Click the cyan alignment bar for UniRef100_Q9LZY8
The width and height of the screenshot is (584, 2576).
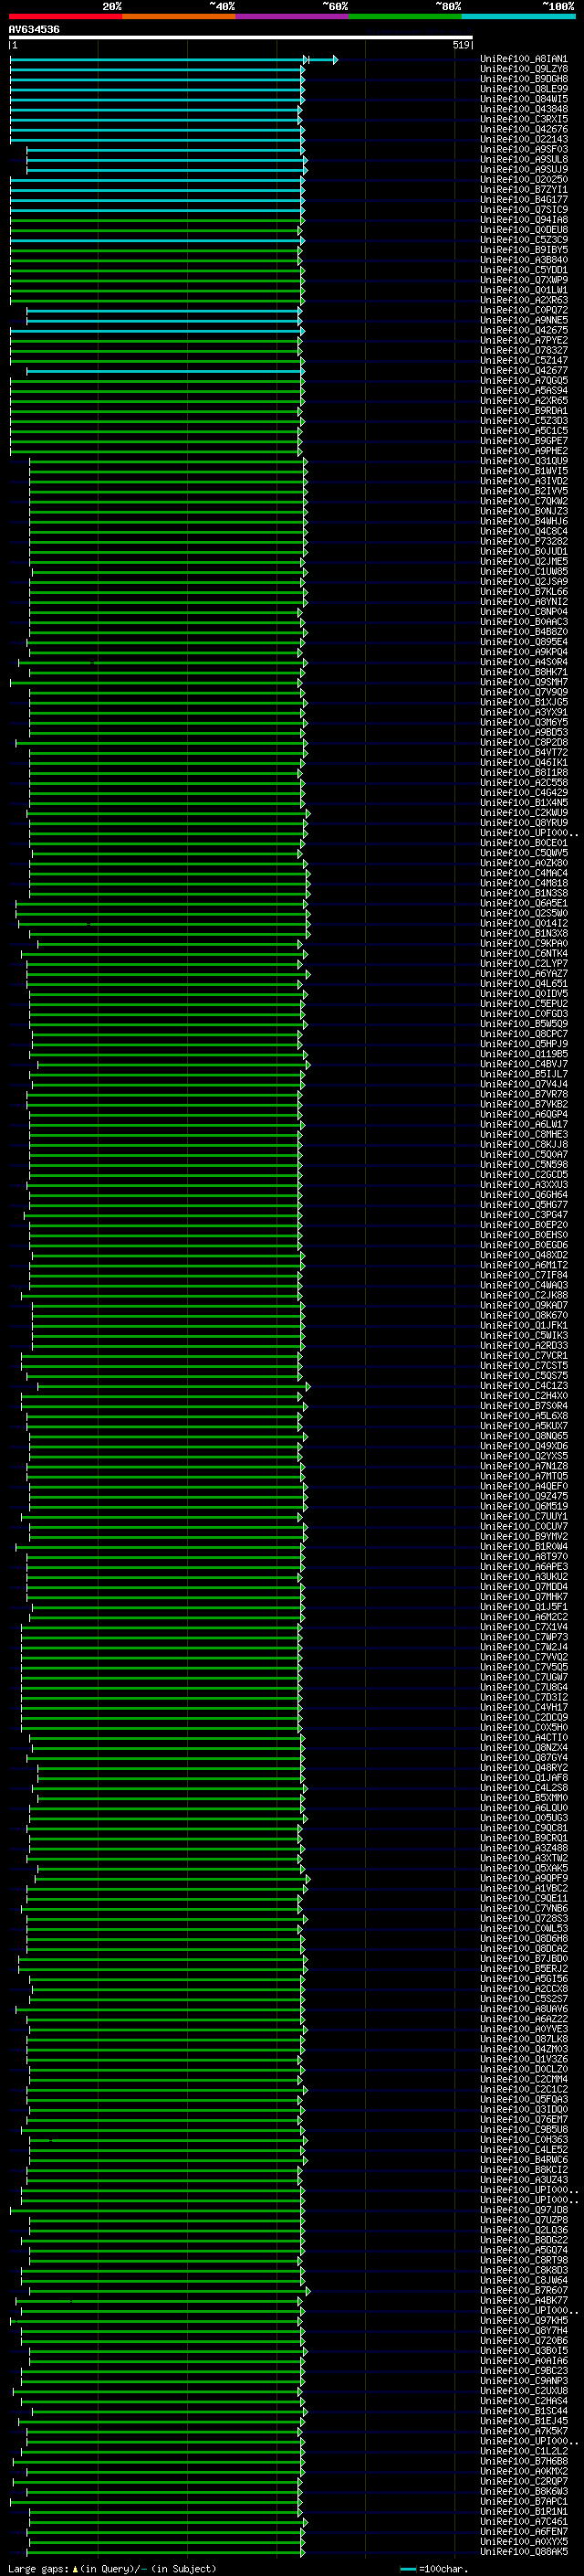pyautogui.click(x=158, y=70)
